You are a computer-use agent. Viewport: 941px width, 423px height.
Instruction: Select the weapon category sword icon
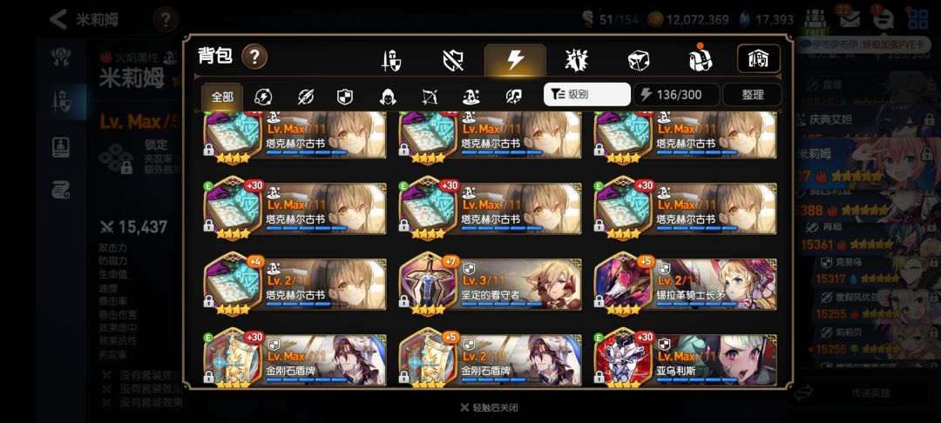pyautogui.click(x=392, y=60)
